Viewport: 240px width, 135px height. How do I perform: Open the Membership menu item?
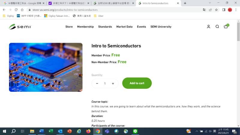point(85,27)
